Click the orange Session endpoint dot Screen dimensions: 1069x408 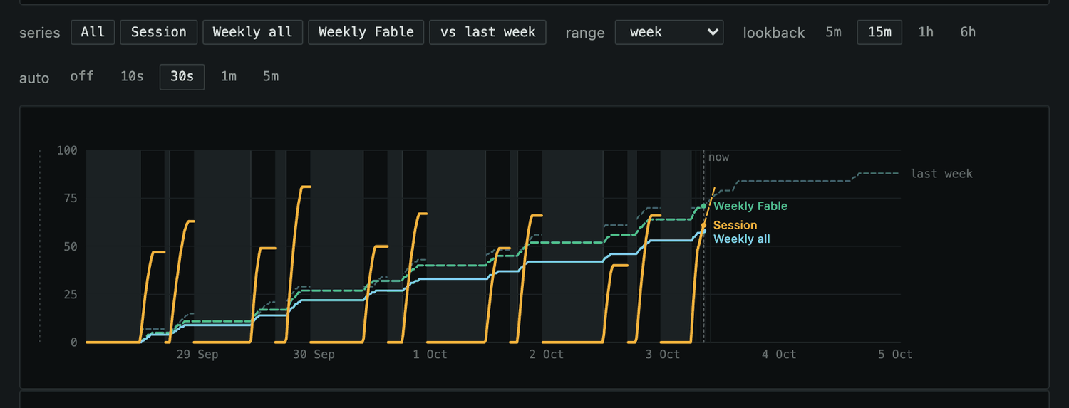pyautogui.click(x=703, y=225)
